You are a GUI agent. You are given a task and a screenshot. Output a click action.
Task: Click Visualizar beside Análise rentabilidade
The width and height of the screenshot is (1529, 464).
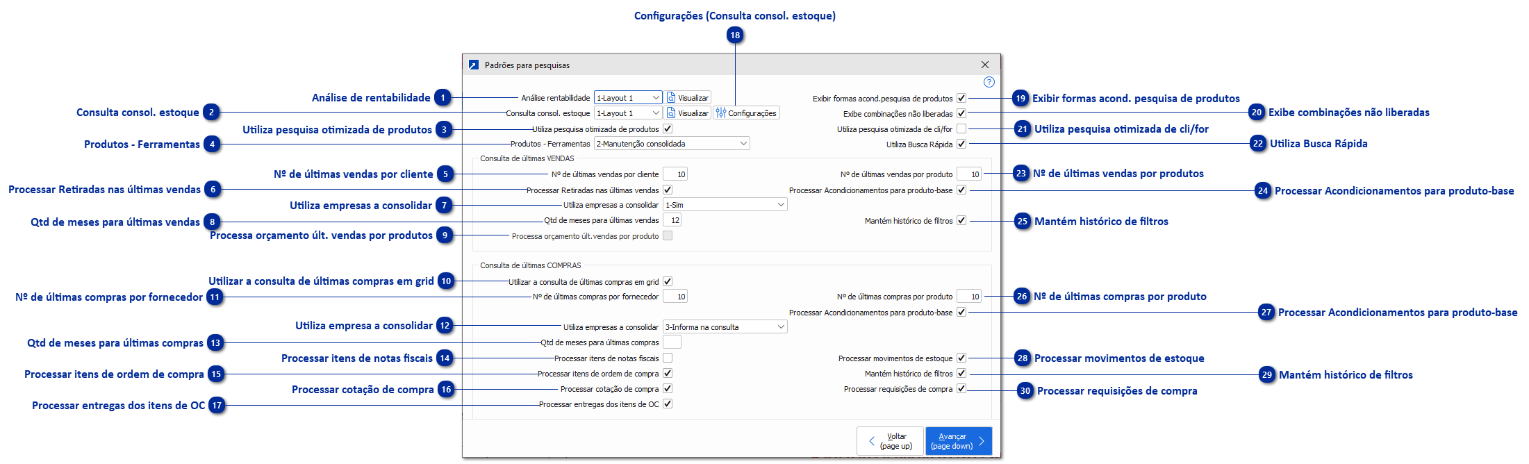click(688, 98)
